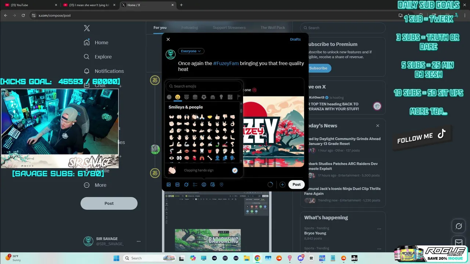Insert the thumbs up emoji
The height and width of the screenshot is (264, 470).
pyautogui.click(x=217, y=117)
